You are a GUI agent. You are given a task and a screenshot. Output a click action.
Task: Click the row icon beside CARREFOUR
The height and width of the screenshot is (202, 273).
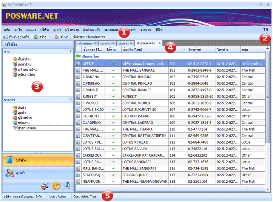[x=79, y=155]
